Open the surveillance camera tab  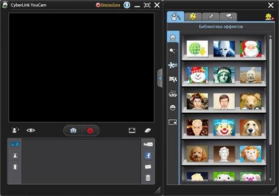click(x=228, y=17)
